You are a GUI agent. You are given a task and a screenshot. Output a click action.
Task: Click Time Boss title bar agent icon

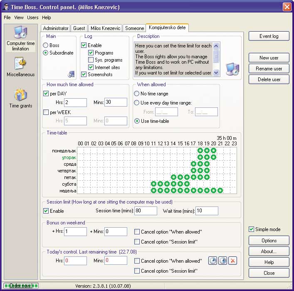pyautogui.click(x=6, y=7)
